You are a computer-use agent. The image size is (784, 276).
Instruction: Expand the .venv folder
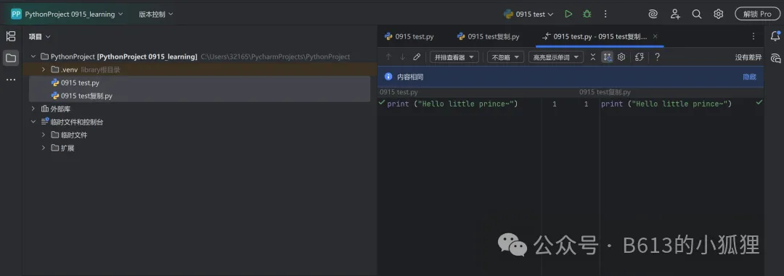tap(44, 70)
